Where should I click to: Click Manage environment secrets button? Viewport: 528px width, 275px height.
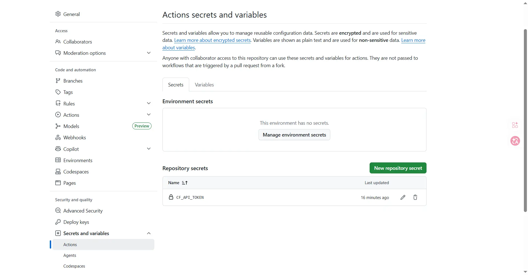[294, 135]
